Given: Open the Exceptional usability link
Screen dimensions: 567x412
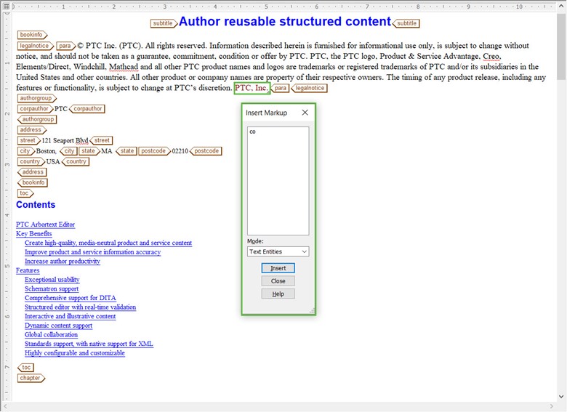Looking at the screenshot, I should click(52, 280).
